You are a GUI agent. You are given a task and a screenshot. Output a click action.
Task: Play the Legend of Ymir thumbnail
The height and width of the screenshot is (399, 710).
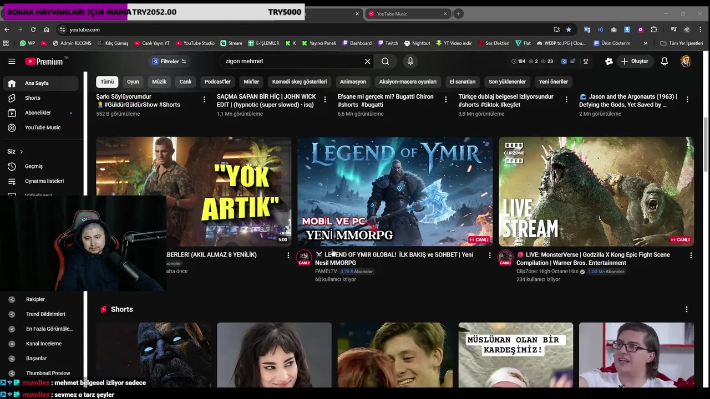pyautogui.click(x=395, y=191)
